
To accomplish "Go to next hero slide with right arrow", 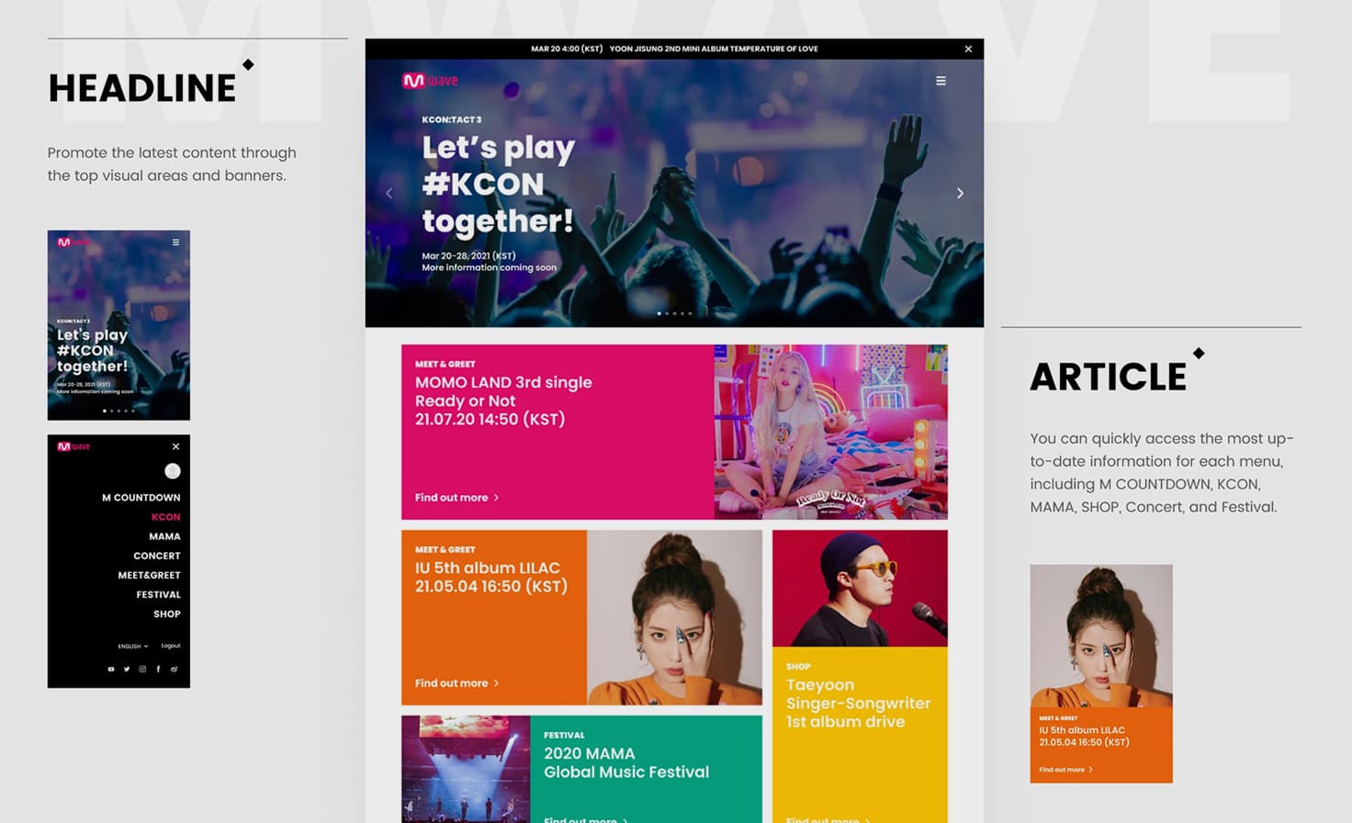I will (x=960, y=193).
